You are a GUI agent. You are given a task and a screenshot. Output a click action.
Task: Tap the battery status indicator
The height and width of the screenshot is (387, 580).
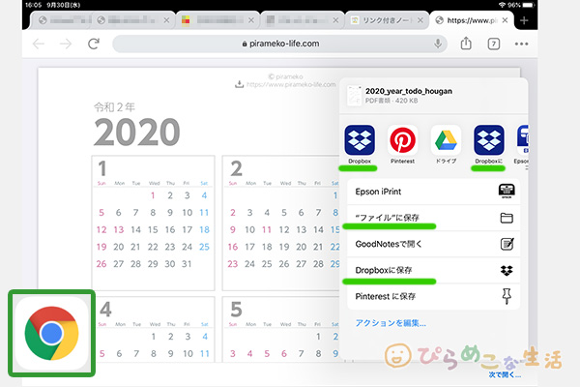click(x=528, y=5)
